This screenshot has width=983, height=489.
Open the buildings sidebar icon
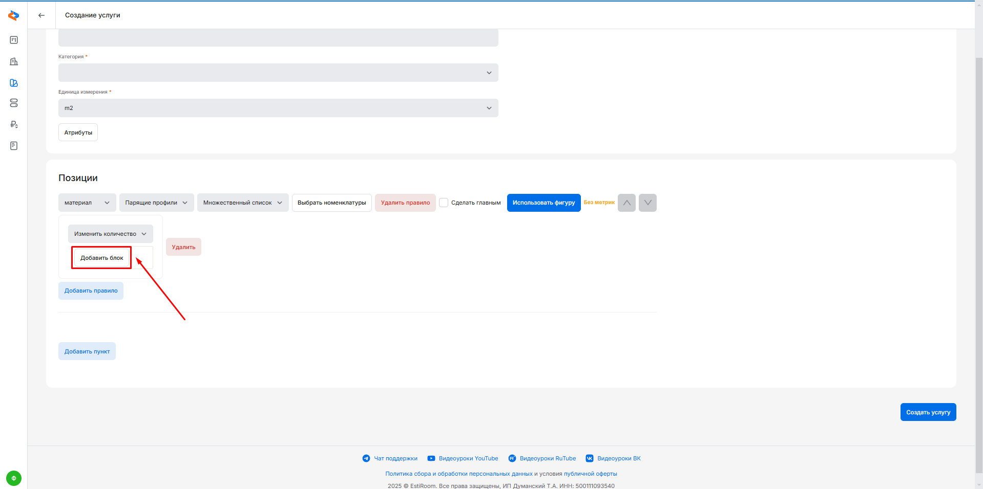[14, 61]
